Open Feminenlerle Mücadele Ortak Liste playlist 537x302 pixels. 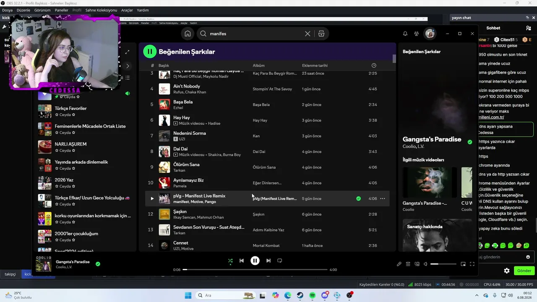coord(85,129)
